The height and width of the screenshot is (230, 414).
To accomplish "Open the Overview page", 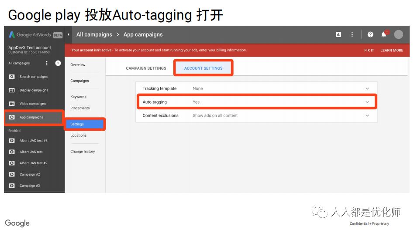I will (x=78, y=65).
